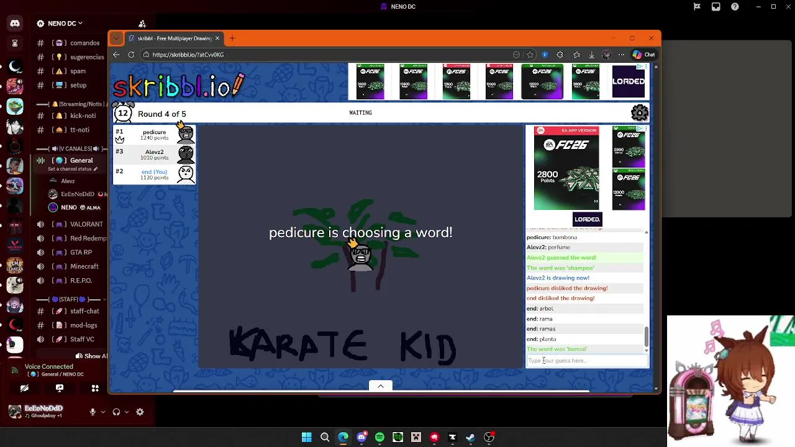Open Microsoft Edge from taskbar
The height and width of the screenshot is (447, 795).
(343, 438)
